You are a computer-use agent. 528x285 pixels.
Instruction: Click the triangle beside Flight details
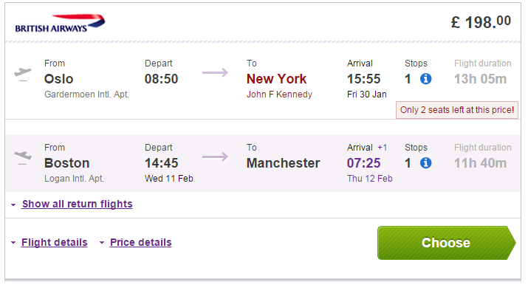click(x=13, y=243)
